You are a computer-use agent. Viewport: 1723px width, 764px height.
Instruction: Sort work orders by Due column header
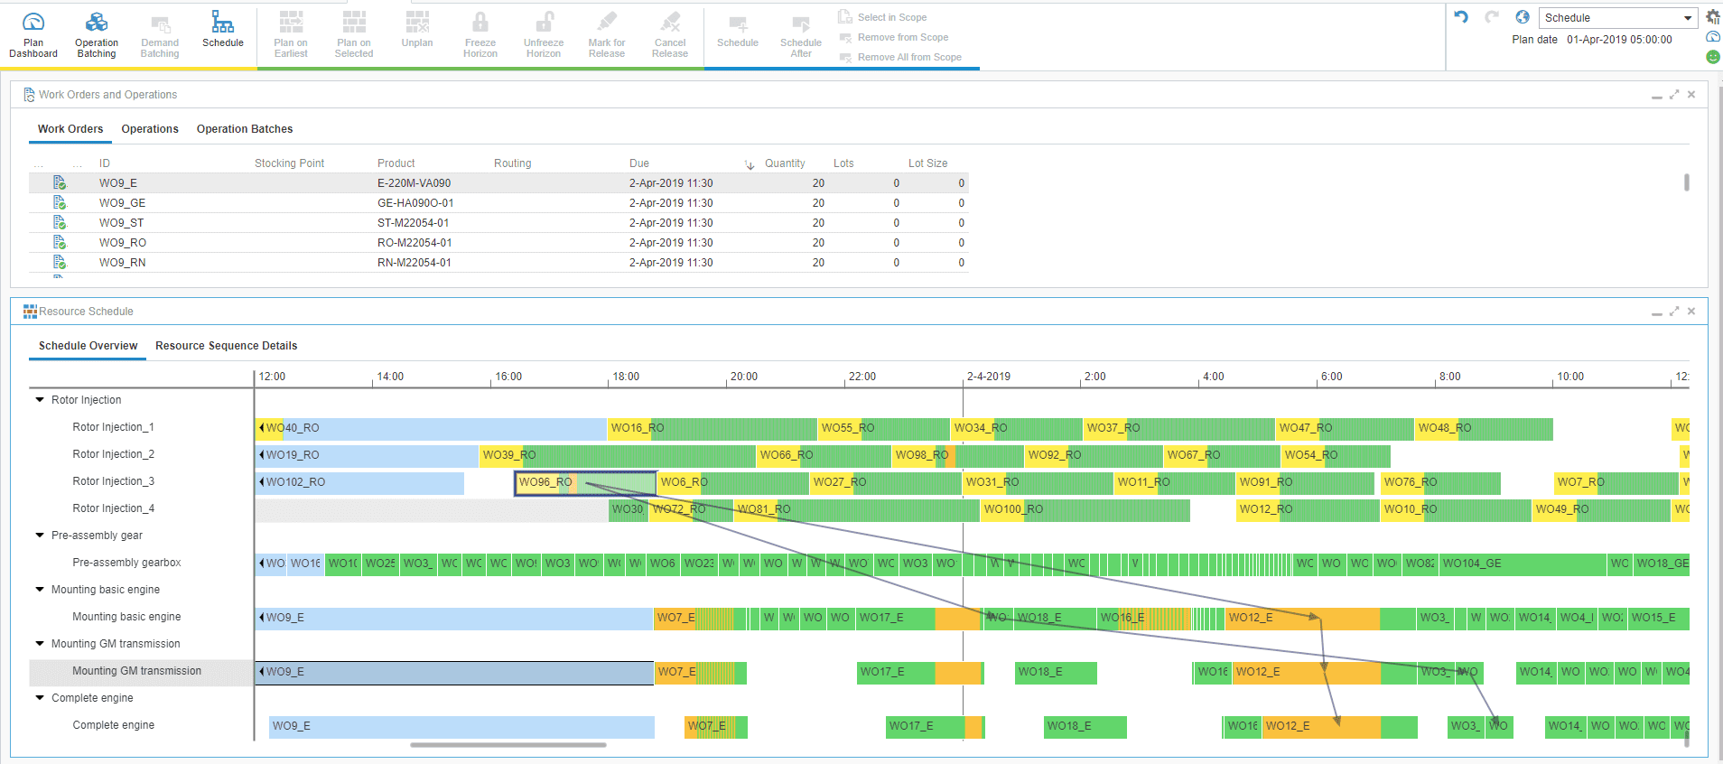click(639, 163)
